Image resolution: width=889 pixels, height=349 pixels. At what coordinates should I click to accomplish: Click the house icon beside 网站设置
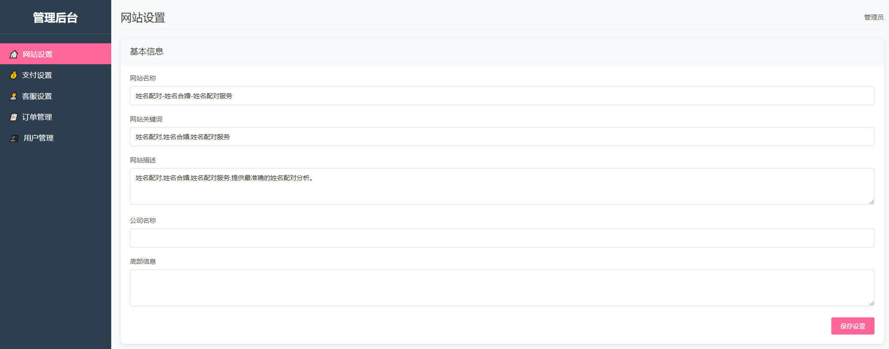(x=14, y=54)
